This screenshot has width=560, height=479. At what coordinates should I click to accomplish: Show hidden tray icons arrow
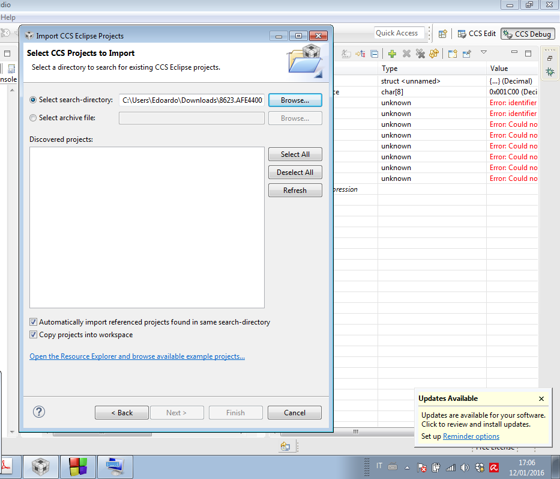[407, 467]
